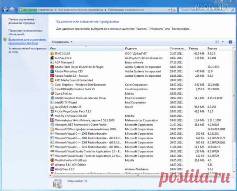The height and width of the screenshot is (191, 237).
Task: Click size value 1,85 ГБ
Action: click(x=200, y=89)
